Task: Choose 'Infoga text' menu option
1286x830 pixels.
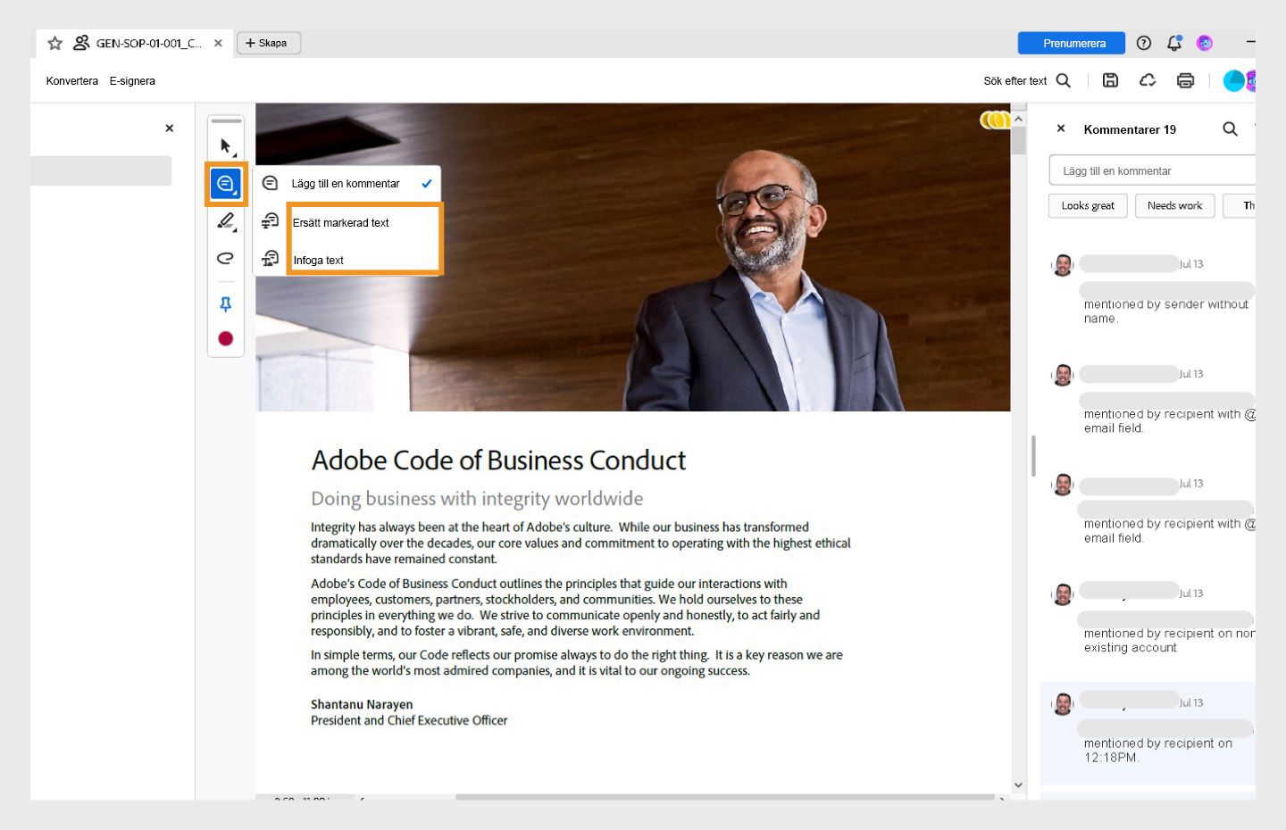Action: pos(319,260)
